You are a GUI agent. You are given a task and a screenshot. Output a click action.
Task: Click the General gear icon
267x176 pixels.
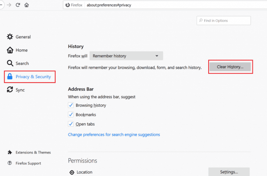pos(10,37)
